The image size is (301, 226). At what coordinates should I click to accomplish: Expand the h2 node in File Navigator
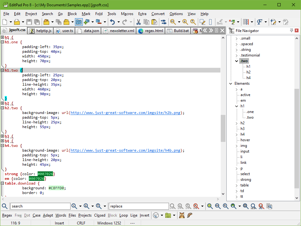(237, 123)
